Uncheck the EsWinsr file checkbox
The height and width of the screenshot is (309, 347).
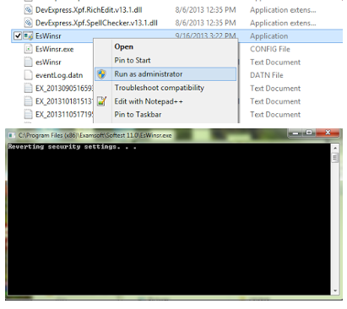pyautogui.click(x=18, y=35)
